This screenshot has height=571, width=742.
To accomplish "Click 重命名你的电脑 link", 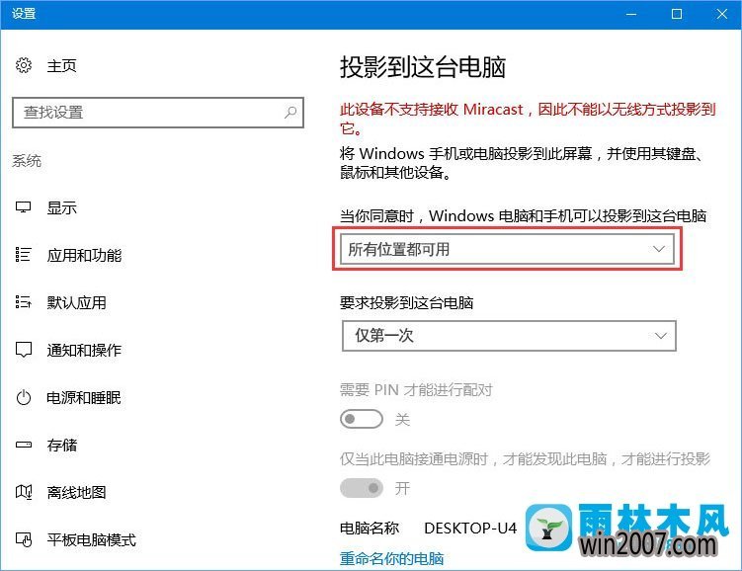I will coord(392,559).
